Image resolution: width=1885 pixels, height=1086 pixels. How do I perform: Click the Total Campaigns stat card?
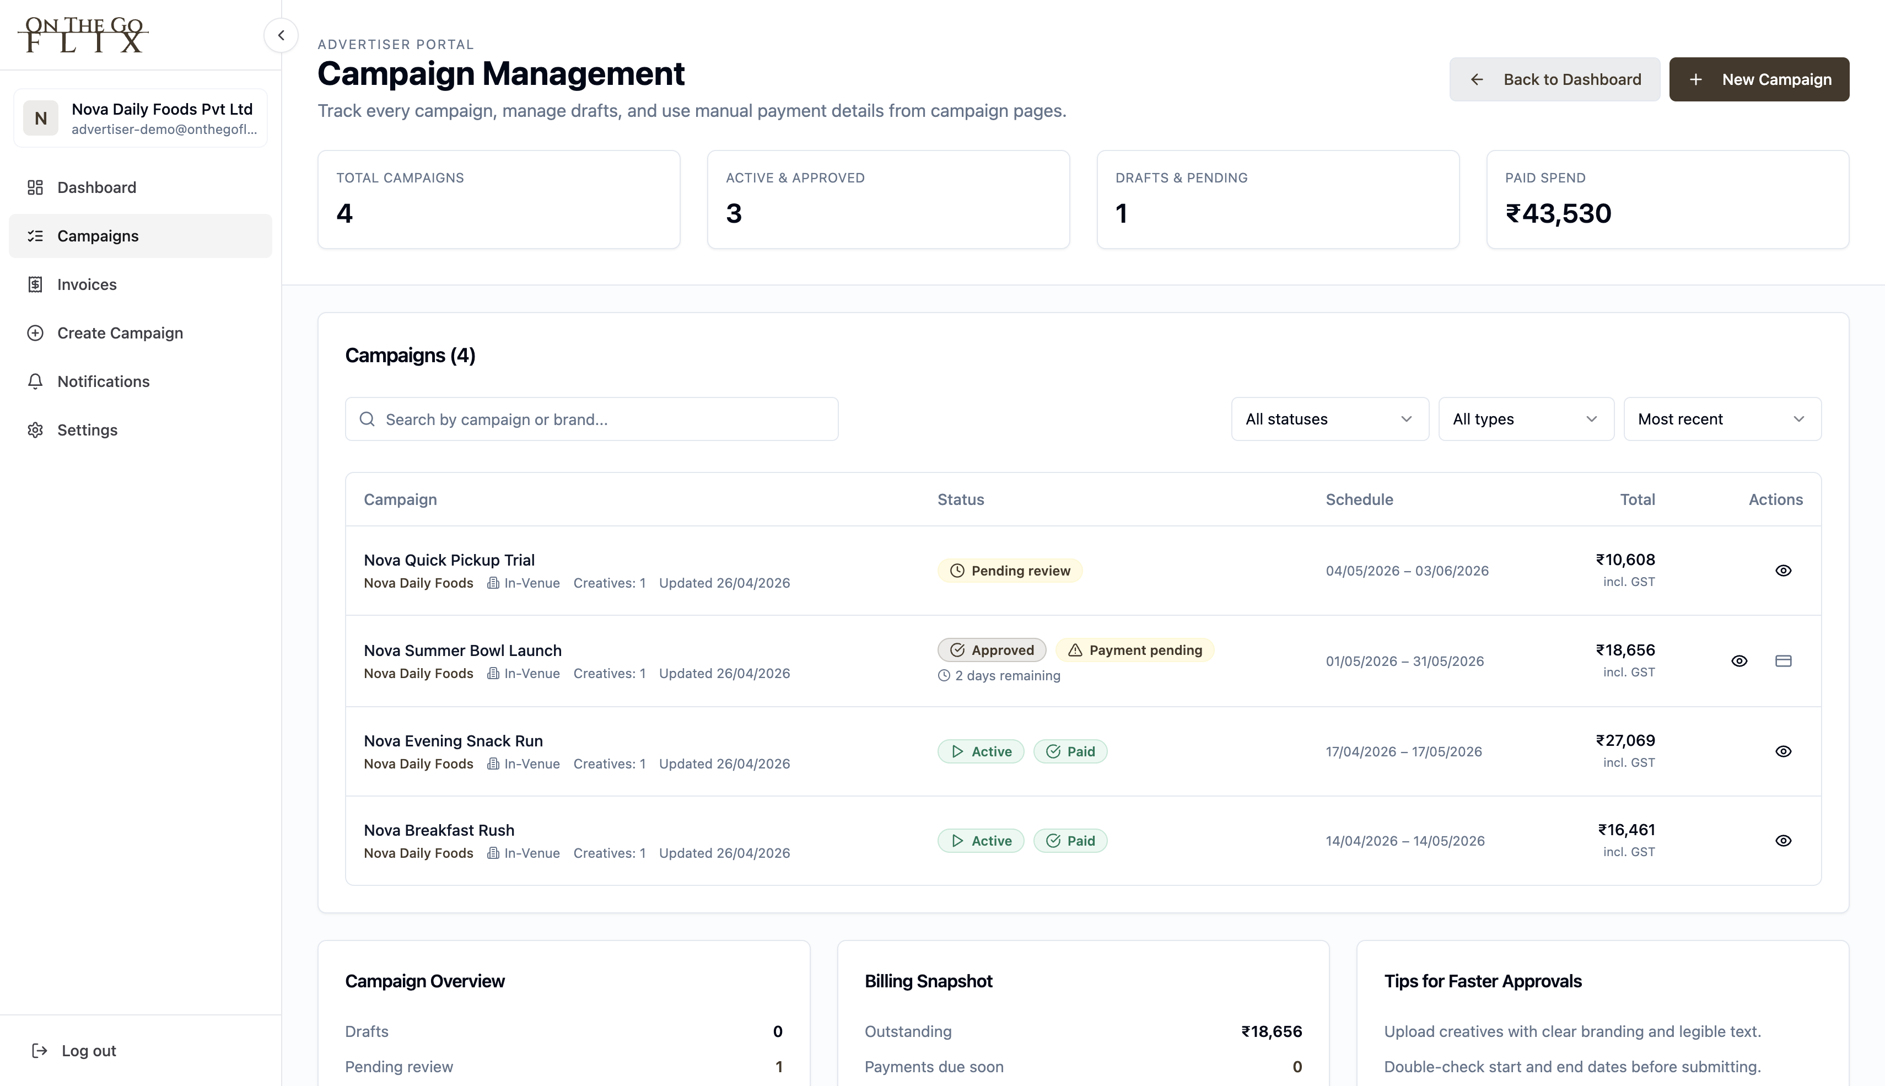tap(499, 199)
